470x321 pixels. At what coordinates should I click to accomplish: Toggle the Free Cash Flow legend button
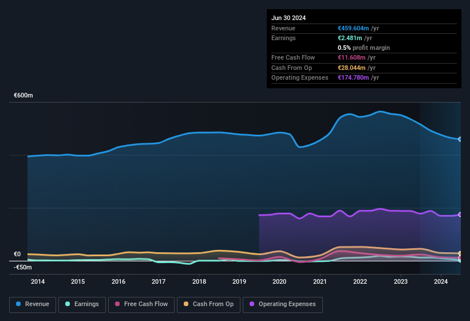[x=141, y=304]
